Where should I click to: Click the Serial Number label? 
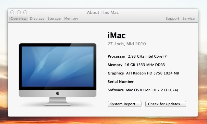(121, 82)
